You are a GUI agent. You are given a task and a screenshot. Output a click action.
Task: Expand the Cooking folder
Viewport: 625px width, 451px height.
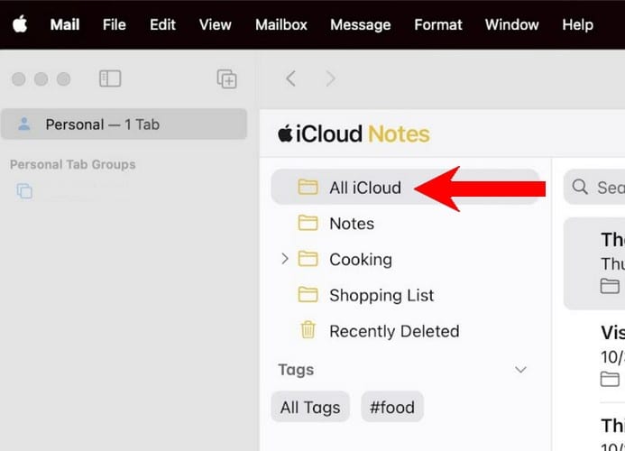pos(285,259)
